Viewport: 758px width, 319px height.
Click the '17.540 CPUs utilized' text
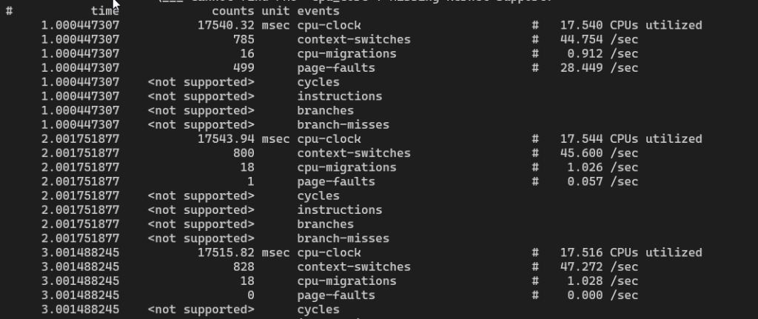click(x=631, y=25)
